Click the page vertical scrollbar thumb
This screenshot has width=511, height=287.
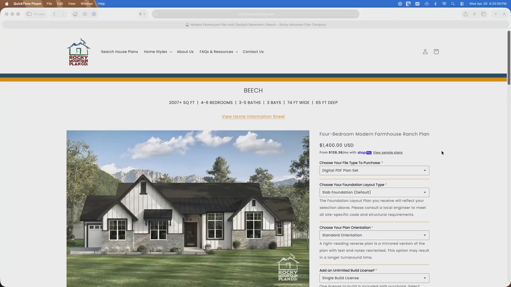tap(509, 58)
